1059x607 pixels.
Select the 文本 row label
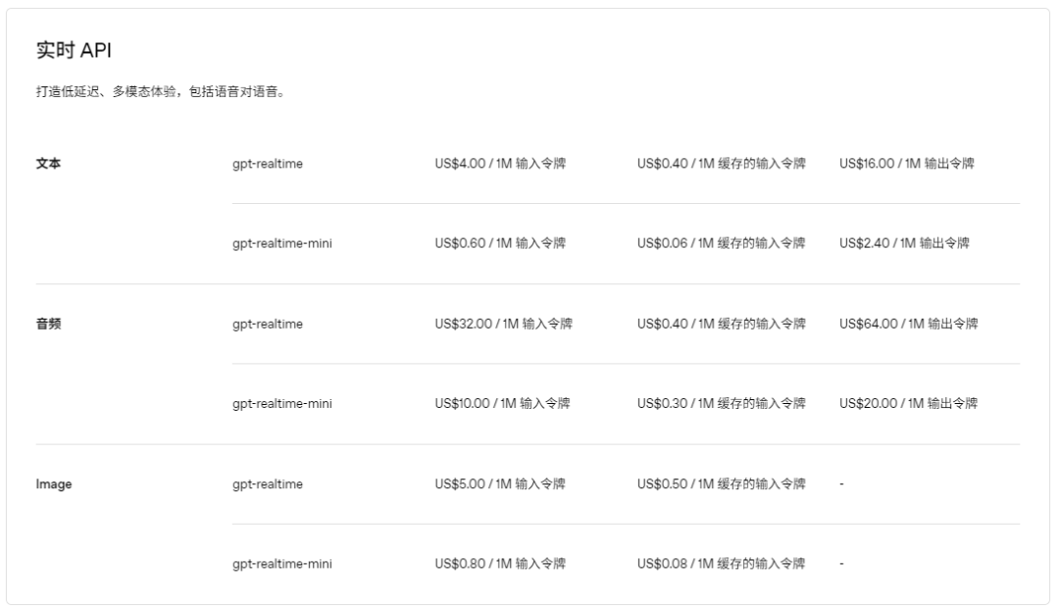(48, 164)
